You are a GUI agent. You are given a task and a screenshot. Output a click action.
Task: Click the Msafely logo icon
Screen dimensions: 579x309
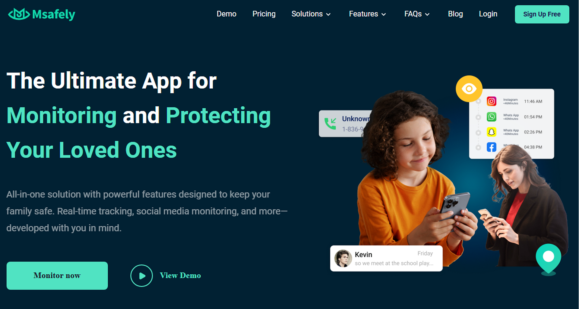pos(19,14)
